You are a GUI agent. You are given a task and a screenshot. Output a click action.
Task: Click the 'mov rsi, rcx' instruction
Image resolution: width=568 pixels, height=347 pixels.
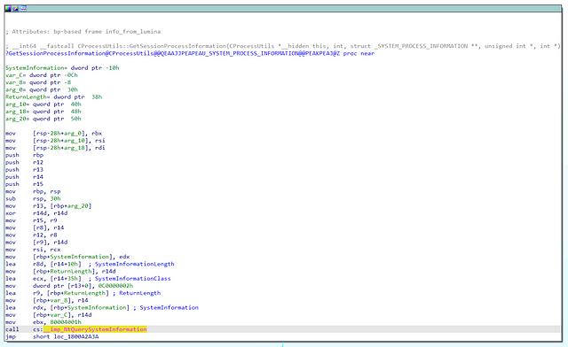33,250
